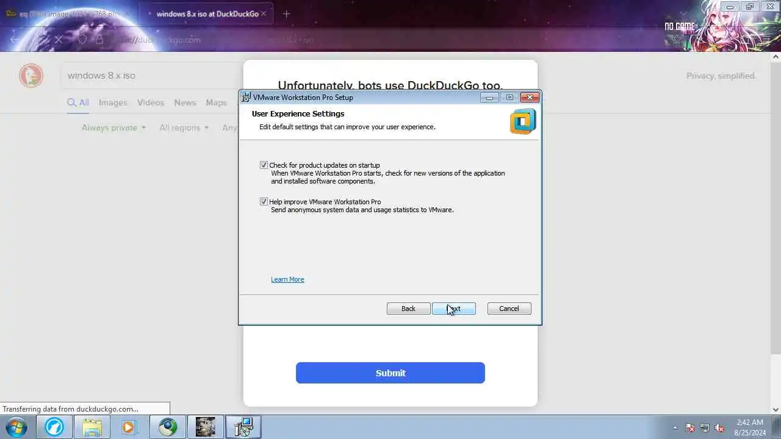This screenshot has width=781, height=439.
Task: Open the green globe browser taskbar icon
Action: (x=168, y=427)
